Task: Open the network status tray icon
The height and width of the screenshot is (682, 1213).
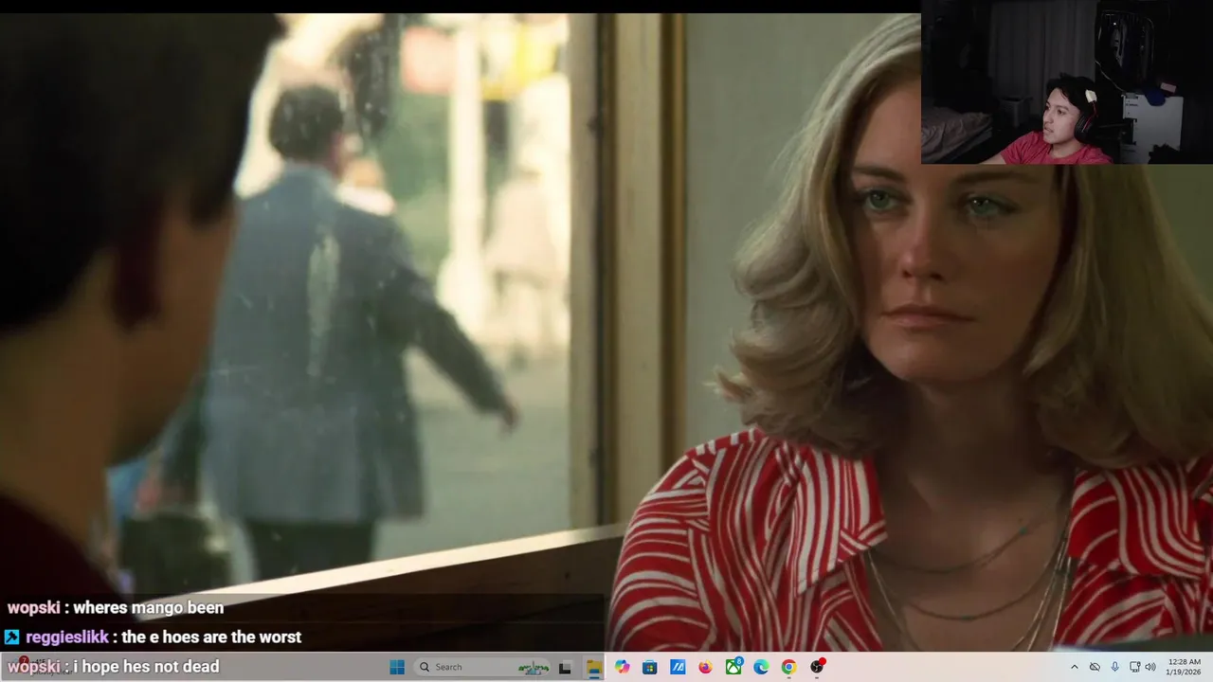Action: 1134,667
